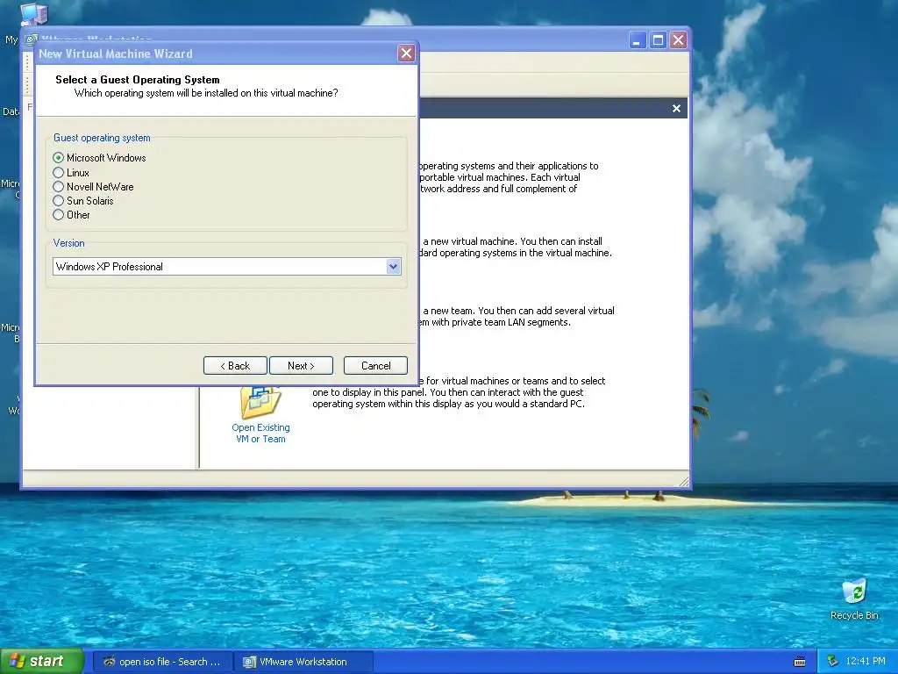
Task: Switch to open iso file Search taskbar item
Action: (x=162, y=662)
